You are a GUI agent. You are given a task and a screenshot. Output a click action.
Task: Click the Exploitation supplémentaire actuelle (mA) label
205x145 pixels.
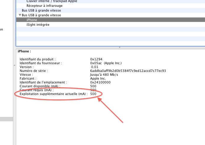click(x=53, y=94)
